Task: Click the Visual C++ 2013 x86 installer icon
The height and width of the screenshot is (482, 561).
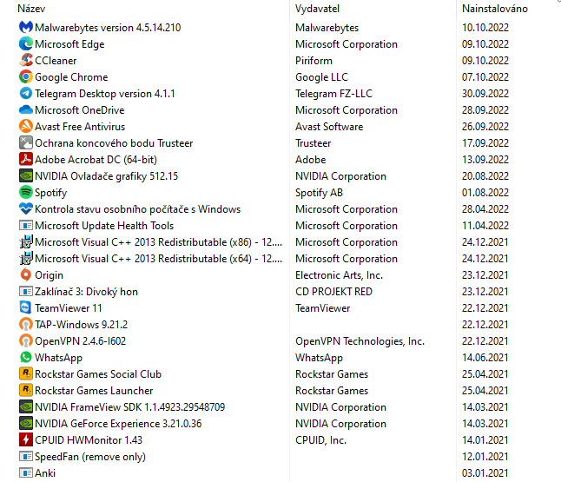Action: pos(26,242)
